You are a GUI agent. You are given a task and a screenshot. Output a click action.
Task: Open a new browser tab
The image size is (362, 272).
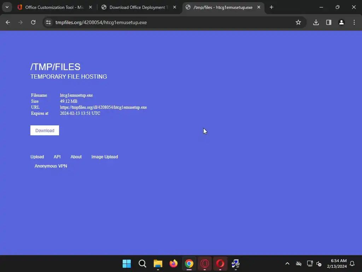coord(271,7)
